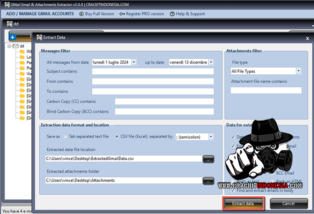The image size is (314, 214).
Task: Click the blue download arrow icon
Action: point(12,36)
